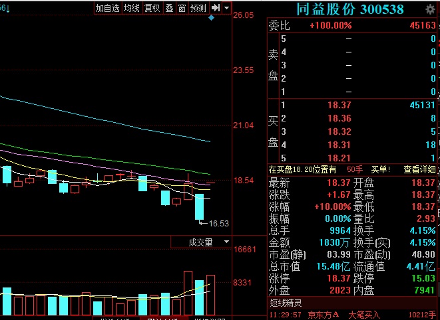Open the 短线精灵 panel header
The height and width of the screenshot is (320, 440).
click(286, 303)
